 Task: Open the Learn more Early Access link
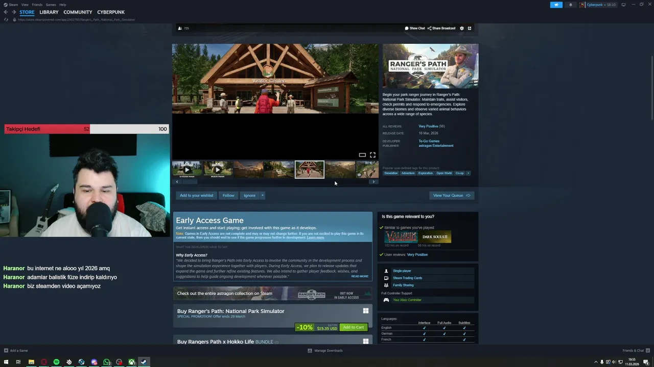(315, 238)
